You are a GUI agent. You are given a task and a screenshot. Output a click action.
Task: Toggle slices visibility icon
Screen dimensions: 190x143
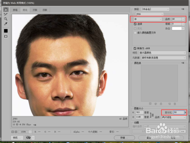tap(6, 37)
